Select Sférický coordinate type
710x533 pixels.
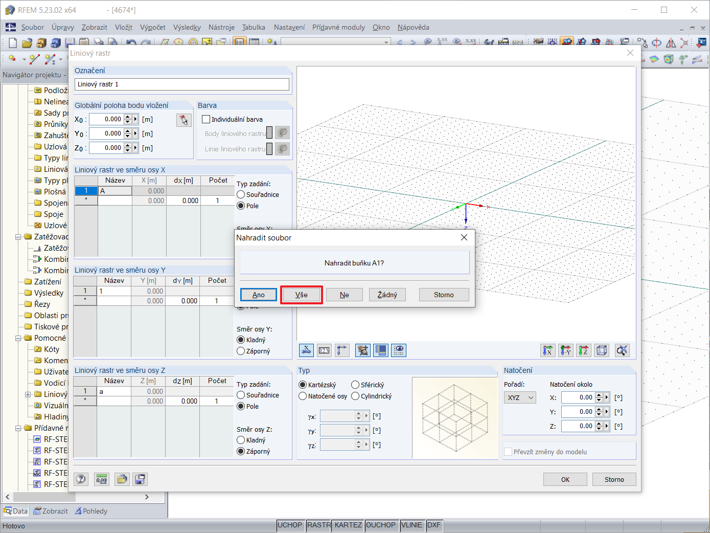[355, 385]
